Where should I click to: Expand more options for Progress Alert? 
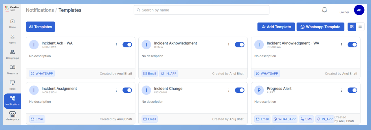[x=341, y=90]
